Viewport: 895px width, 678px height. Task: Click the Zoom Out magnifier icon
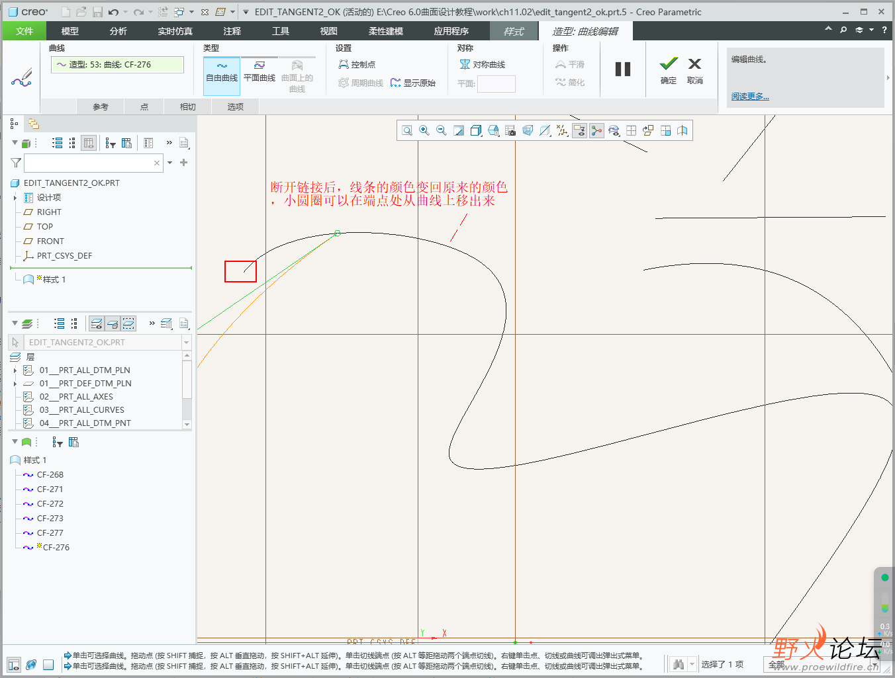[x=442, y=130]
